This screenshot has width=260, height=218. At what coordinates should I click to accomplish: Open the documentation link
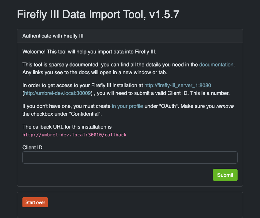click(x=216, y=65)
